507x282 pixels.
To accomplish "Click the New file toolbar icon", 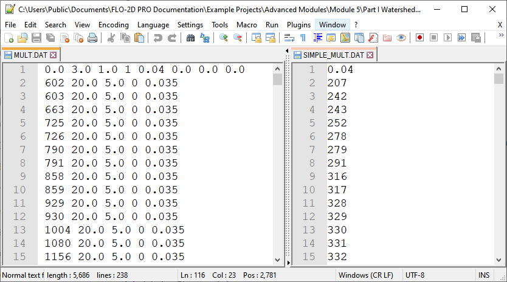I will point(9,38).
